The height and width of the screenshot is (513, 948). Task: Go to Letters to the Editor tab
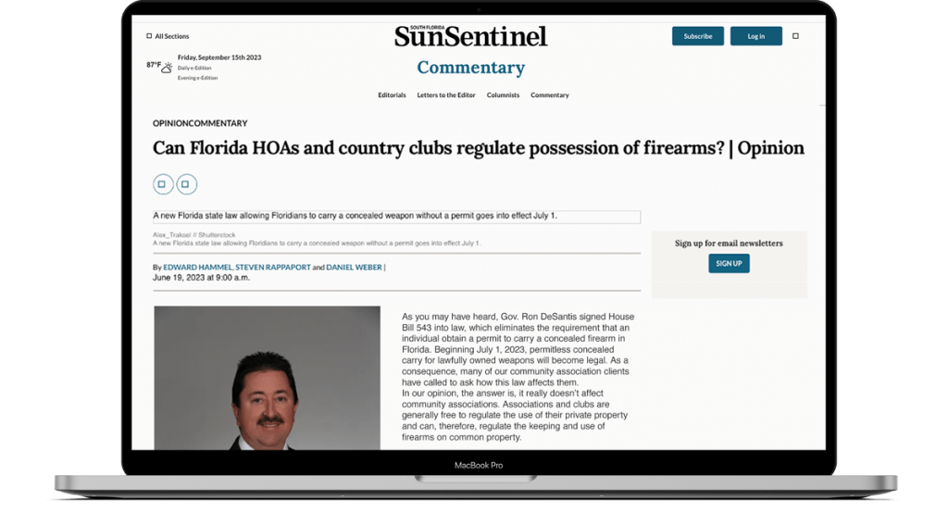tap(446, 95)
